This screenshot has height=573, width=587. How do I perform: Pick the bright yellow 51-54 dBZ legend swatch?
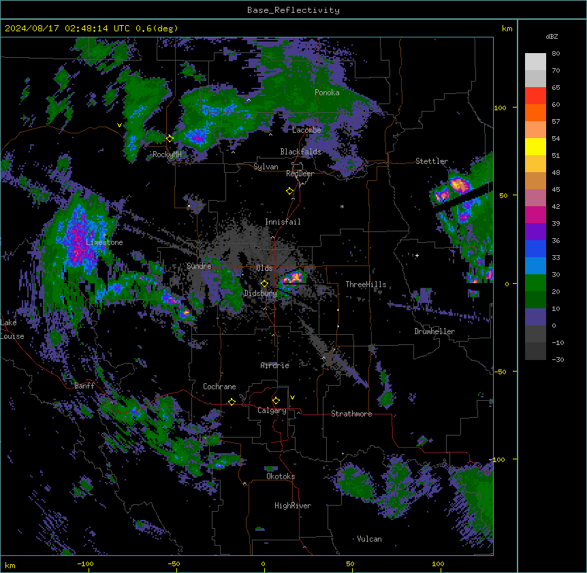tap(535, 146)
